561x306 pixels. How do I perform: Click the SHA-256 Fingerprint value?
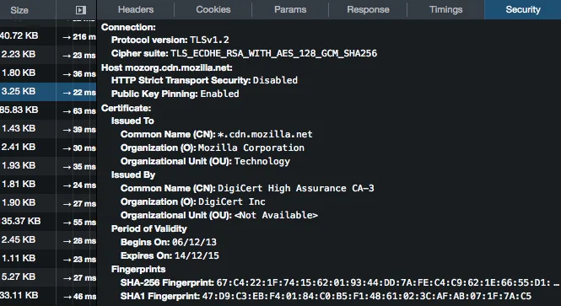(x=388, y=283)
